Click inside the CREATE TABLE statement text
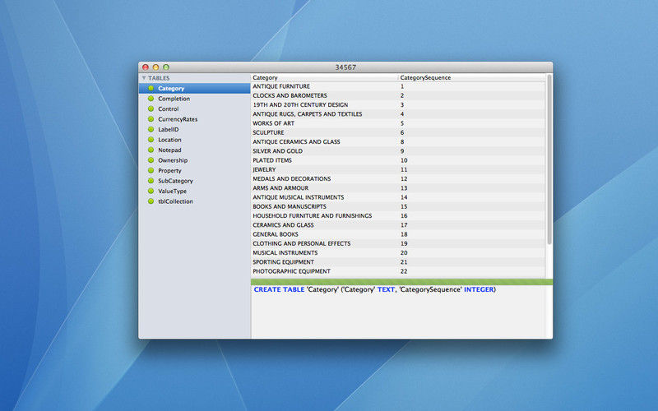This screenshot has width=658, height=411. (375, 289)
